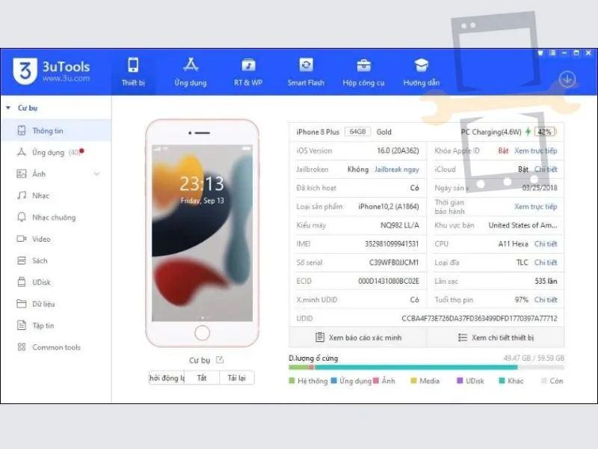Expand the Ảnh sidebar chevron
Image resolution: width=598 pixels, height=449 pixels.
(97, 174)
